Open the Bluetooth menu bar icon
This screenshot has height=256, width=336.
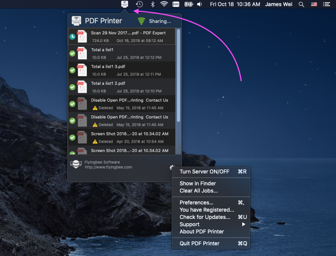coord(153,4)
